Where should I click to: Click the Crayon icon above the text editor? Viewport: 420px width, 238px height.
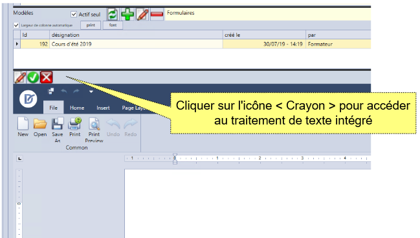pyautogui.click(x=20, y=77)
